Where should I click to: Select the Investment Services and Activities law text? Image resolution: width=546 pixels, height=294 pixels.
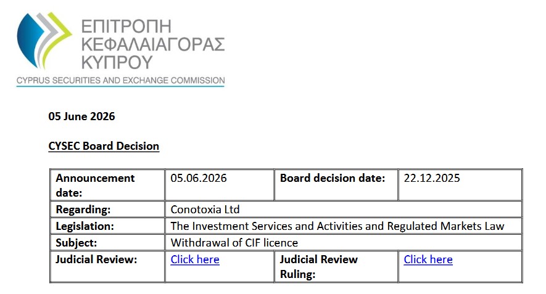[x=337, y=226]
